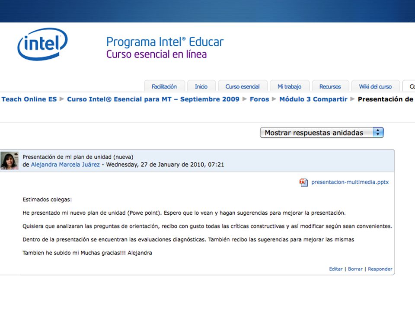Open Alejandra Marcela Juárez profile link

pyautogui.click(x=65, y=165)
